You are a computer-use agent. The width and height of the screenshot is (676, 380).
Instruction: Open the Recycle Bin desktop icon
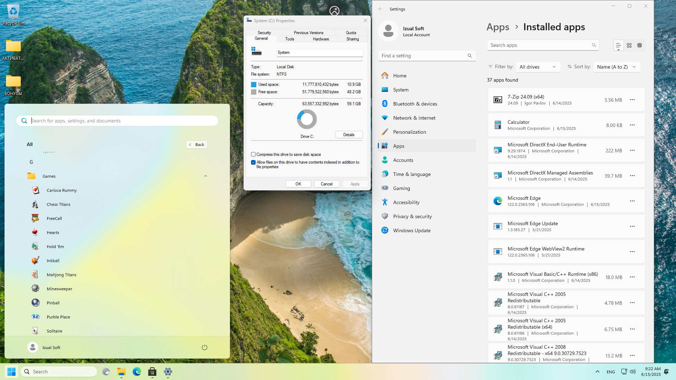[13, 15]
